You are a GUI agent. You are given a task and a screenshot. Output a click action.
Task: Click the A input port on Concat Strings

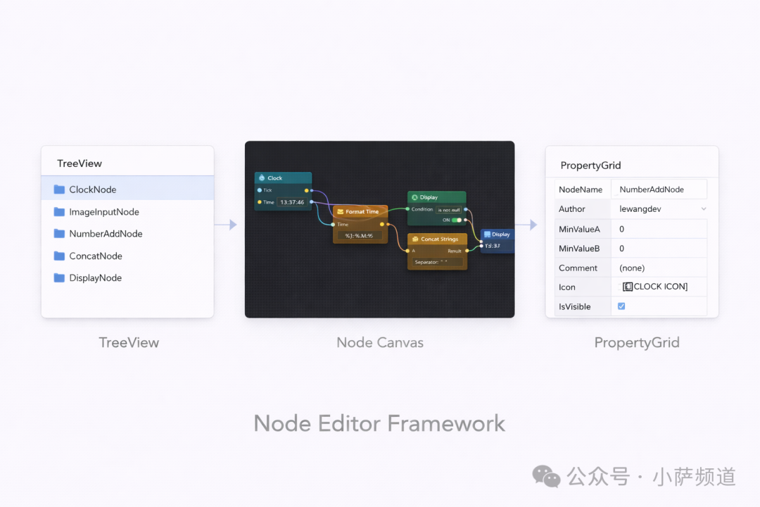pos(407,251)
